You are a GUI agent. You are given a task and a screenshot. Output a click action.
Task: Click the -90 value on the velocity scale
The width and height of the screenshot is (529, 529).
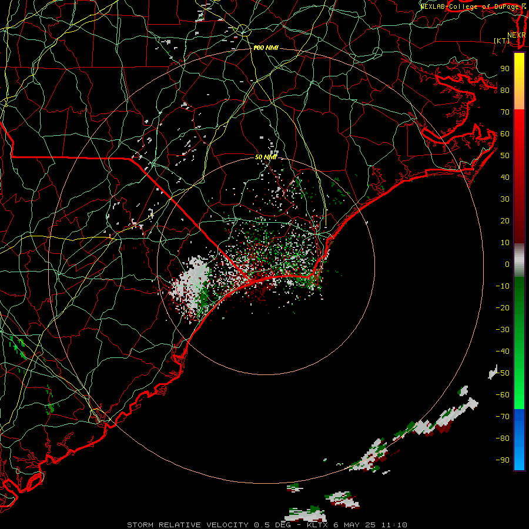(503, 460)
